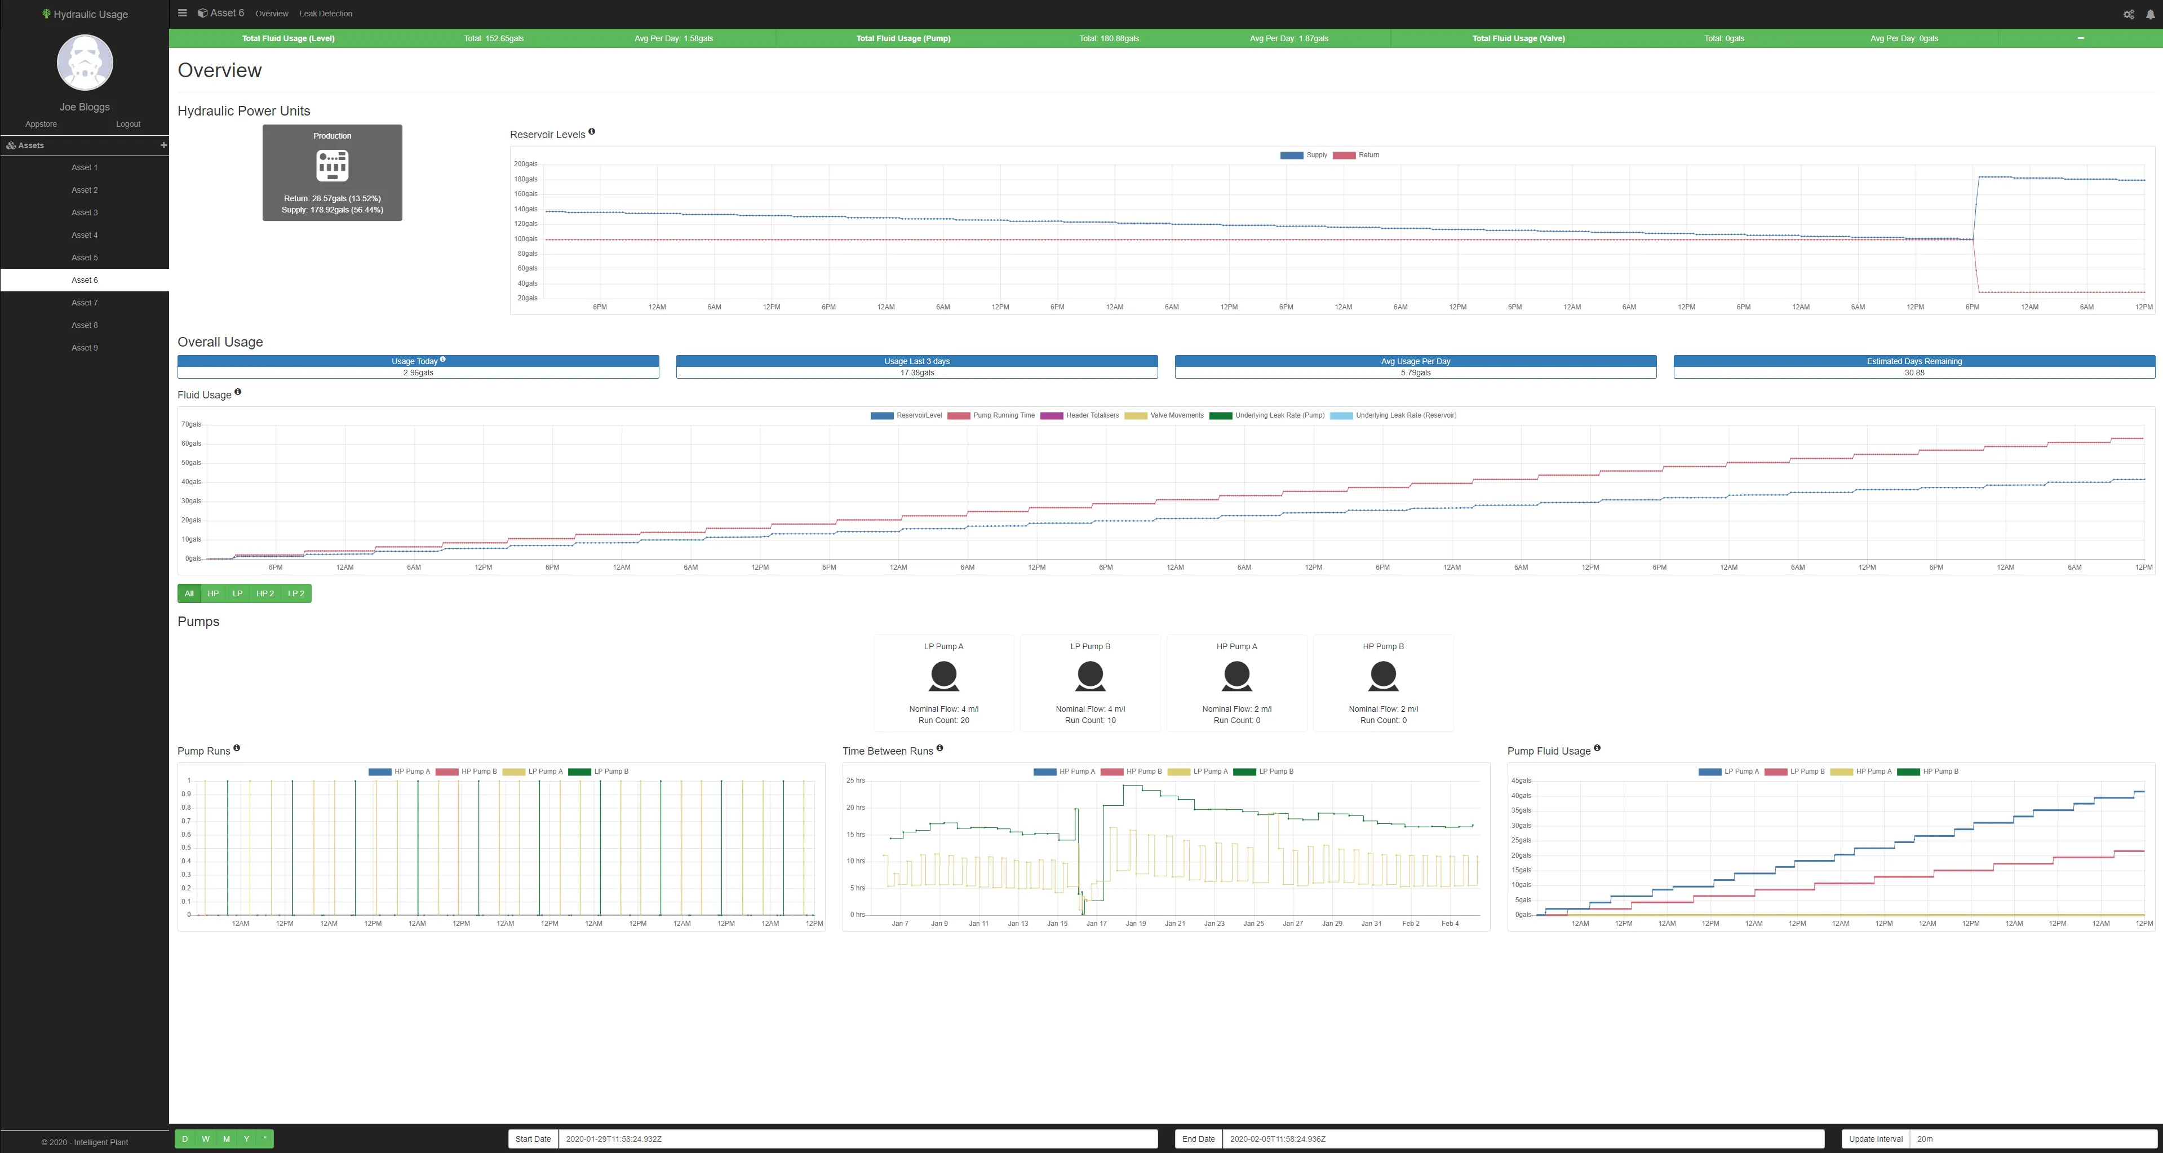Click the Logout link
This screenshot has height=1153, width=2163.
[127, 125]
